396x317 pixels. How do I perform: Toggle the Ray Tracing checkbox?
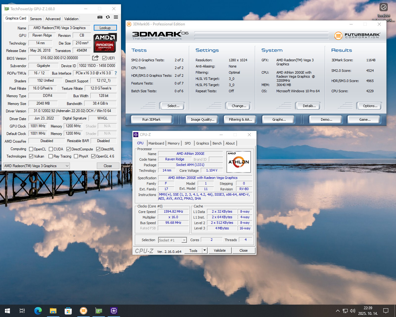[x=51, y=156]
